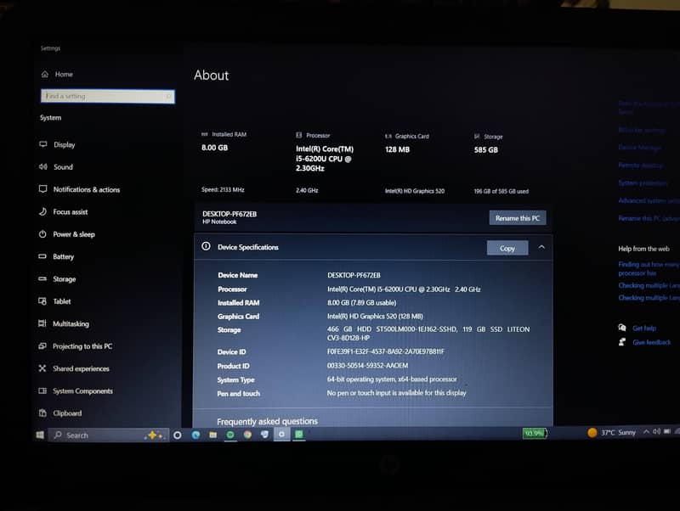Image resolution: width=680 pixels, height=511 pixels.
Task: Click the Sound speaker icon in sidebar
Action: click(43, 166)
